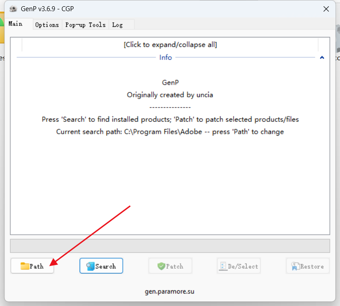
Task: Open the Pop-up Tools tab
Action: click(x=85, y=25)
